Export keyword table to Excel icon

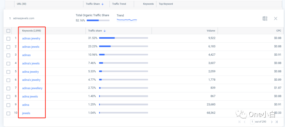[265, 18]
